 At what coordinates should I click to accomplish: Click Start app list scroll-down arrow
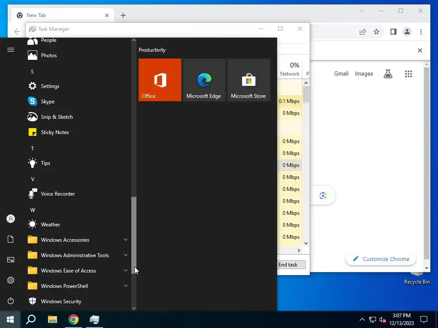tap(134, 308)
